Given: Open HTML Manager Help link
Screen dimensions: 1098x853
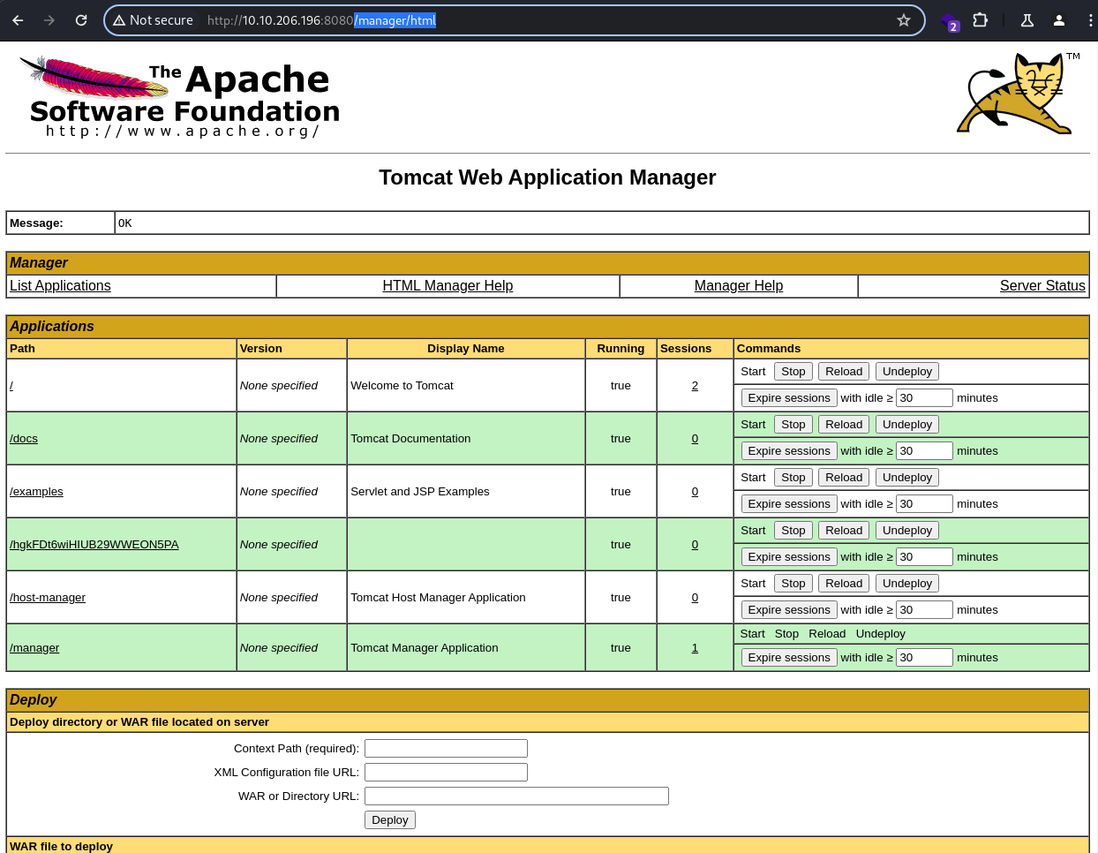Looking at the screenshot, I should pos(447,286).
